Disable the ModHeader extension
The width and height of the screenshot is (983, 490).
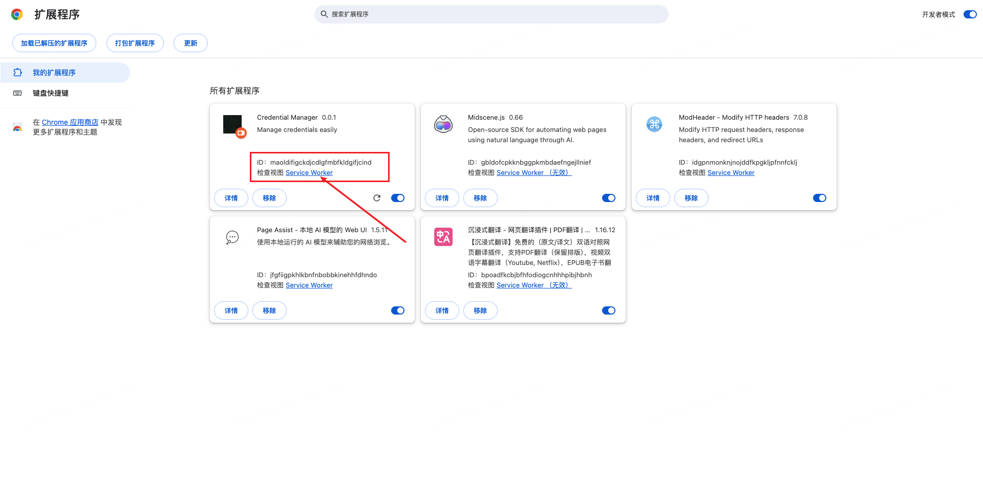coord(820,198)
